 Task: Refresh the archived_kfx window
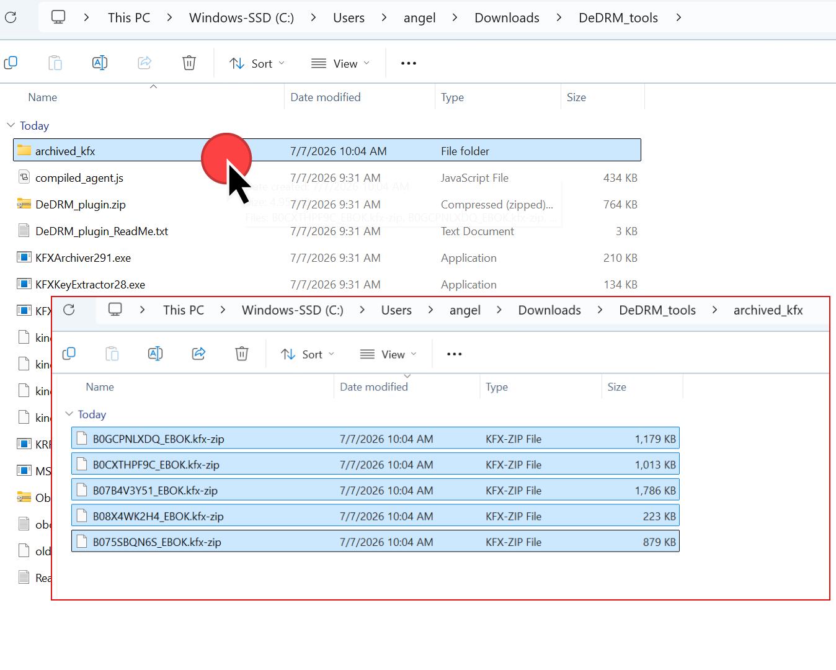click(x=69, y=310)
